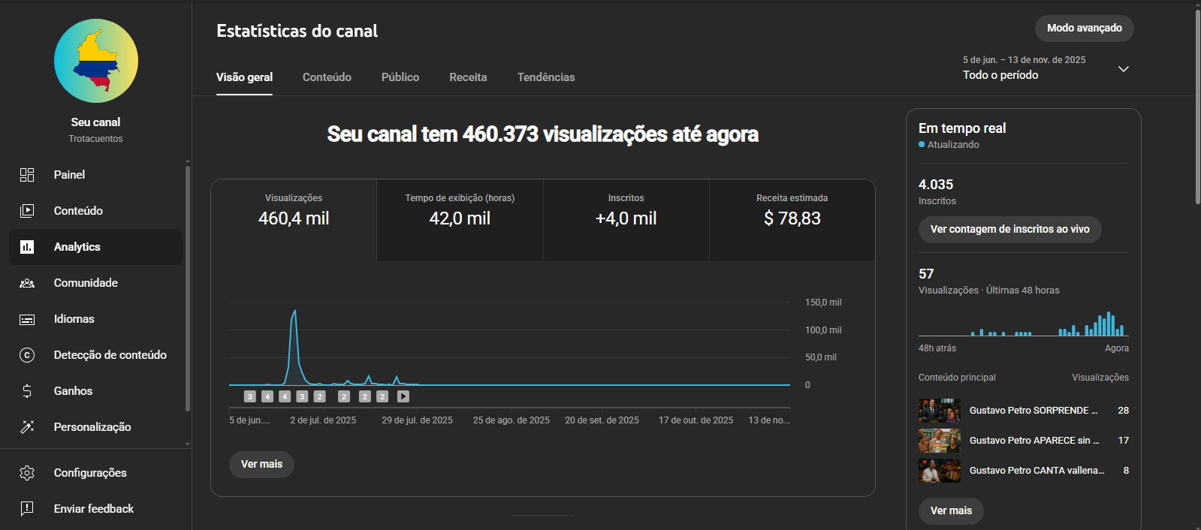This screenshot has height=530, width=1201.
Task: Open thumbnail of Gustavo Petro APARECE video
Action: click(x=940, y=441)
